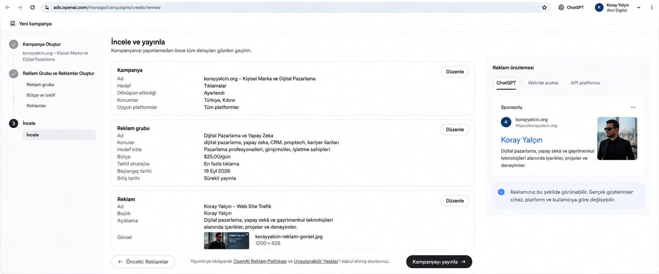
Task: Edit the Kampanya section with Düzenle
Action: [455, 72]
